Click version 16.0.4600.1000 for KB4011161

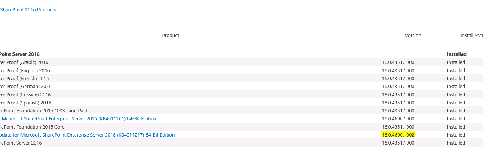pos(398,119)
